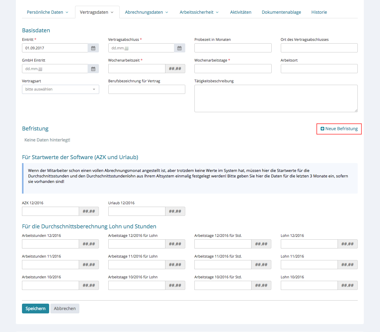Click the Berufsbezeichnung für Vertrag field
The image size is (380, 332).
147,90
